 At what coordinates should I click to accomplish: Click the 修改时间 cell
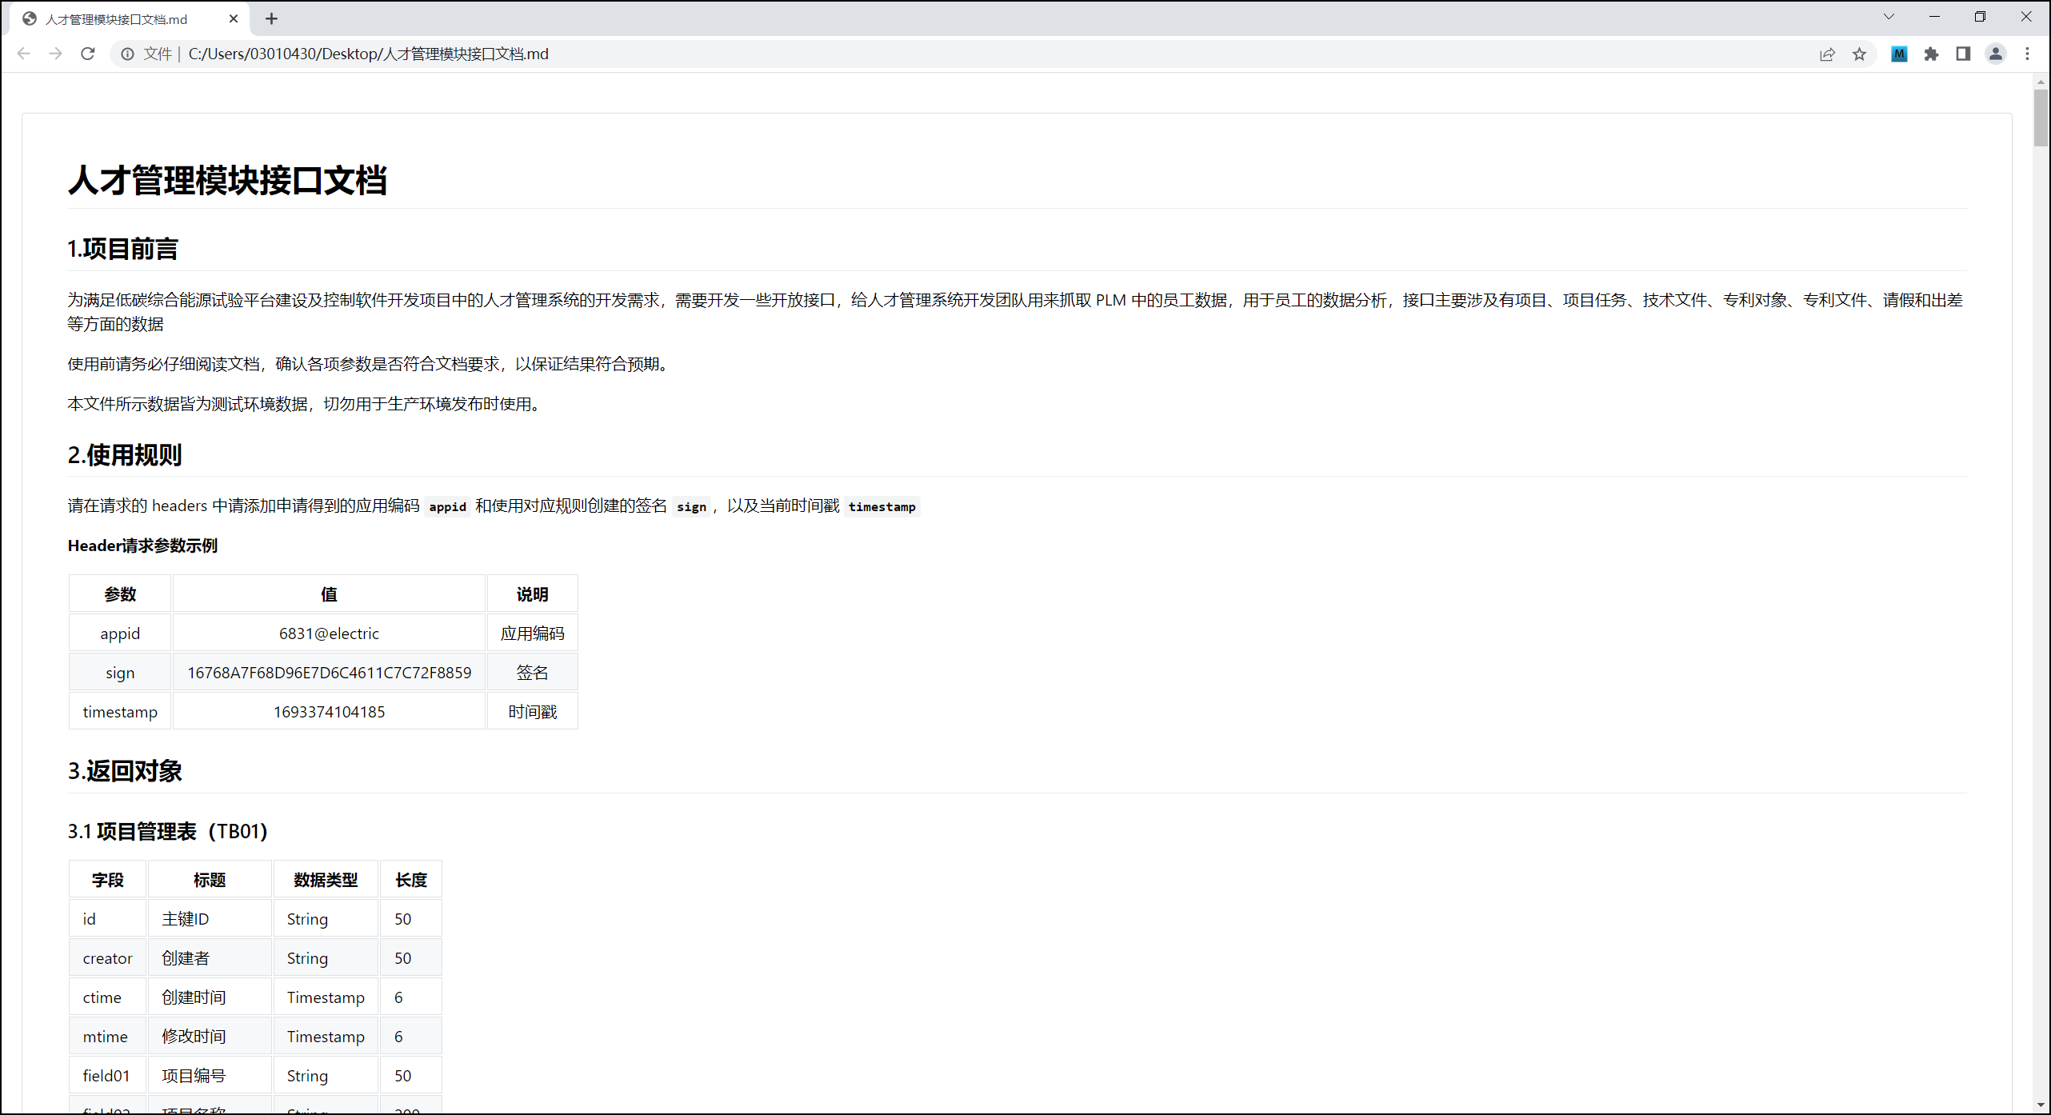pos(210,1037)
